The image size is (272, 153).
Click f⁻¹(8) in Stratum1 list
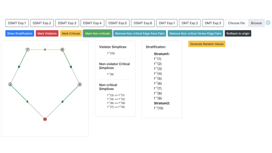point(158,93)
